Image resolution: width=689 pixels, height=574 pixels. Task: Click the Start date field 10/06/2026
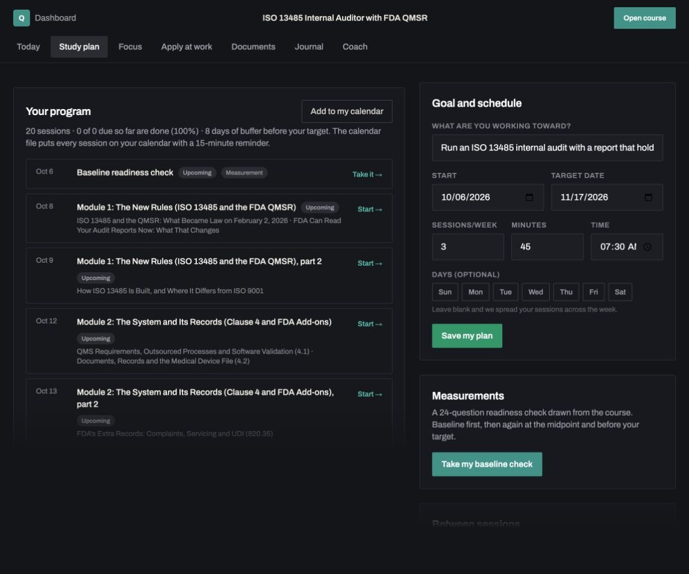pos(488,198)
